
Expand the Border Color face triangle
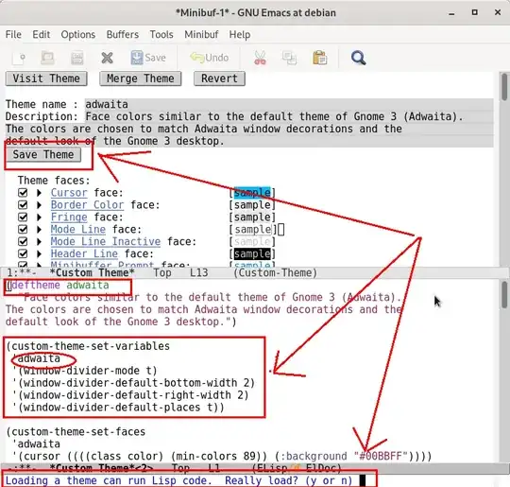click(x=39, y=205)
